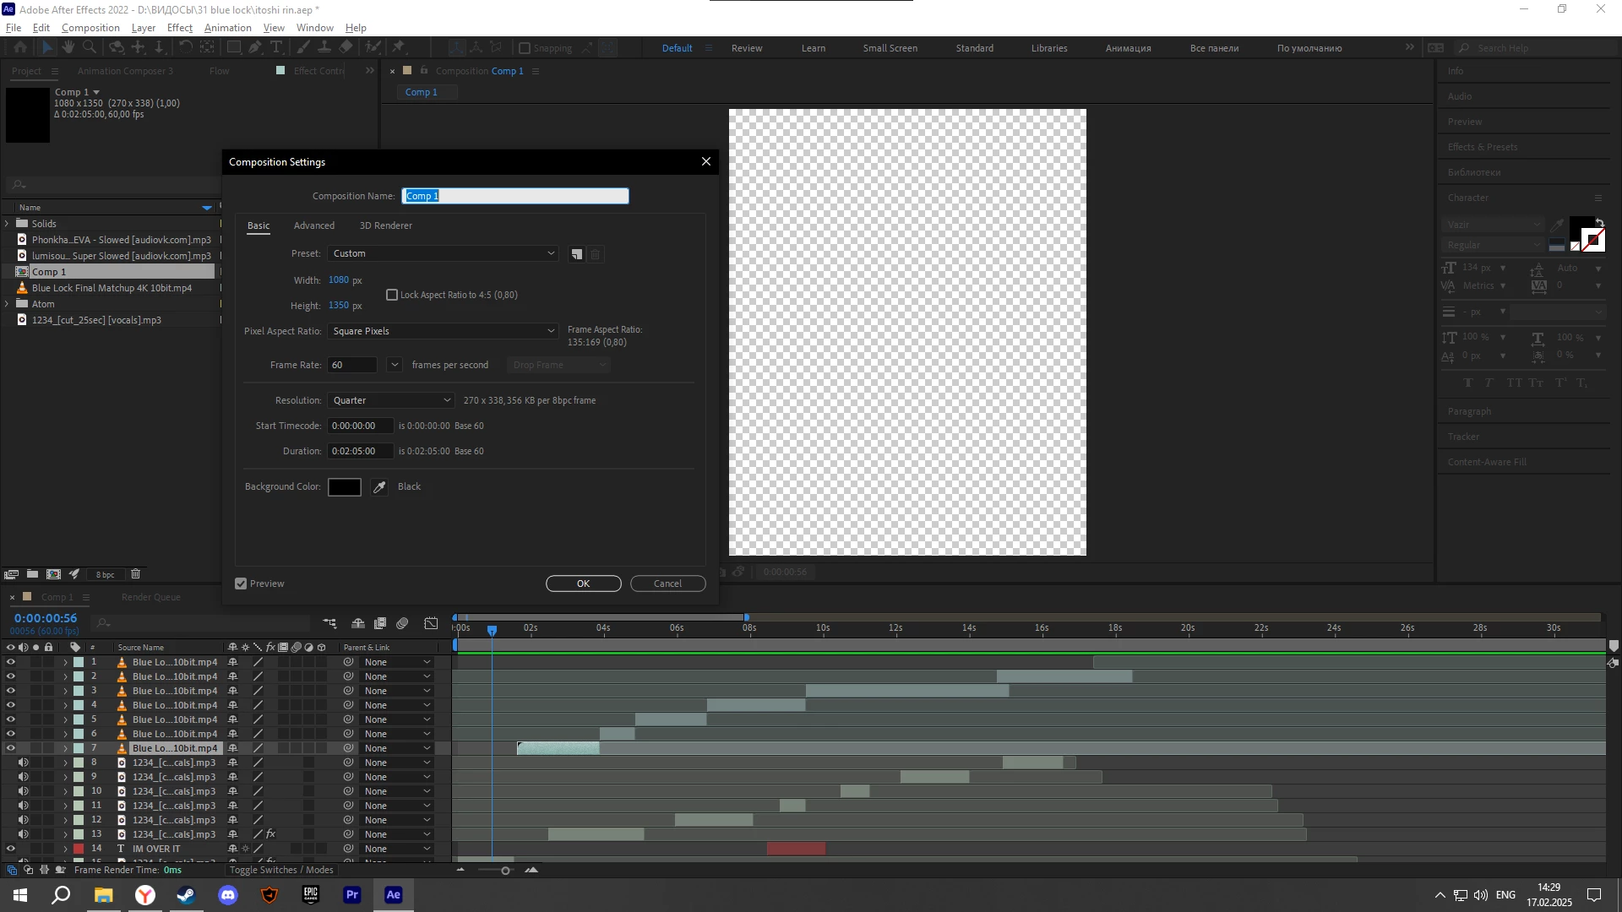Screen dimensions: 1622x912
Task: Hide layer 14 IM OVER IT
Action: point(11,849)
